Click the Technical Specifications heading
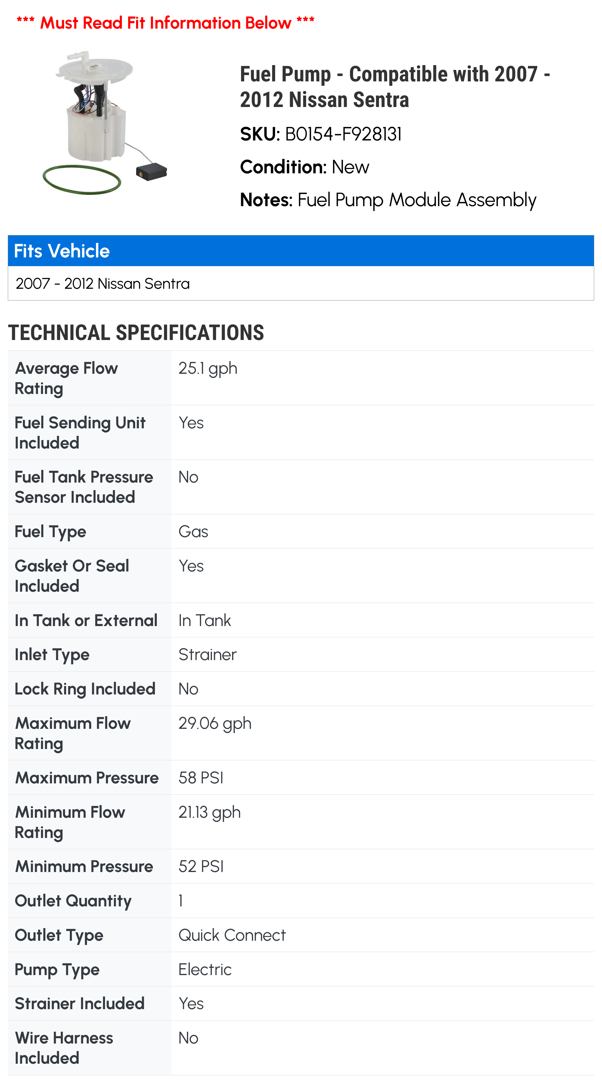Image resolution: width=602 pixels, height=1083 pixels. click(136, 332)
